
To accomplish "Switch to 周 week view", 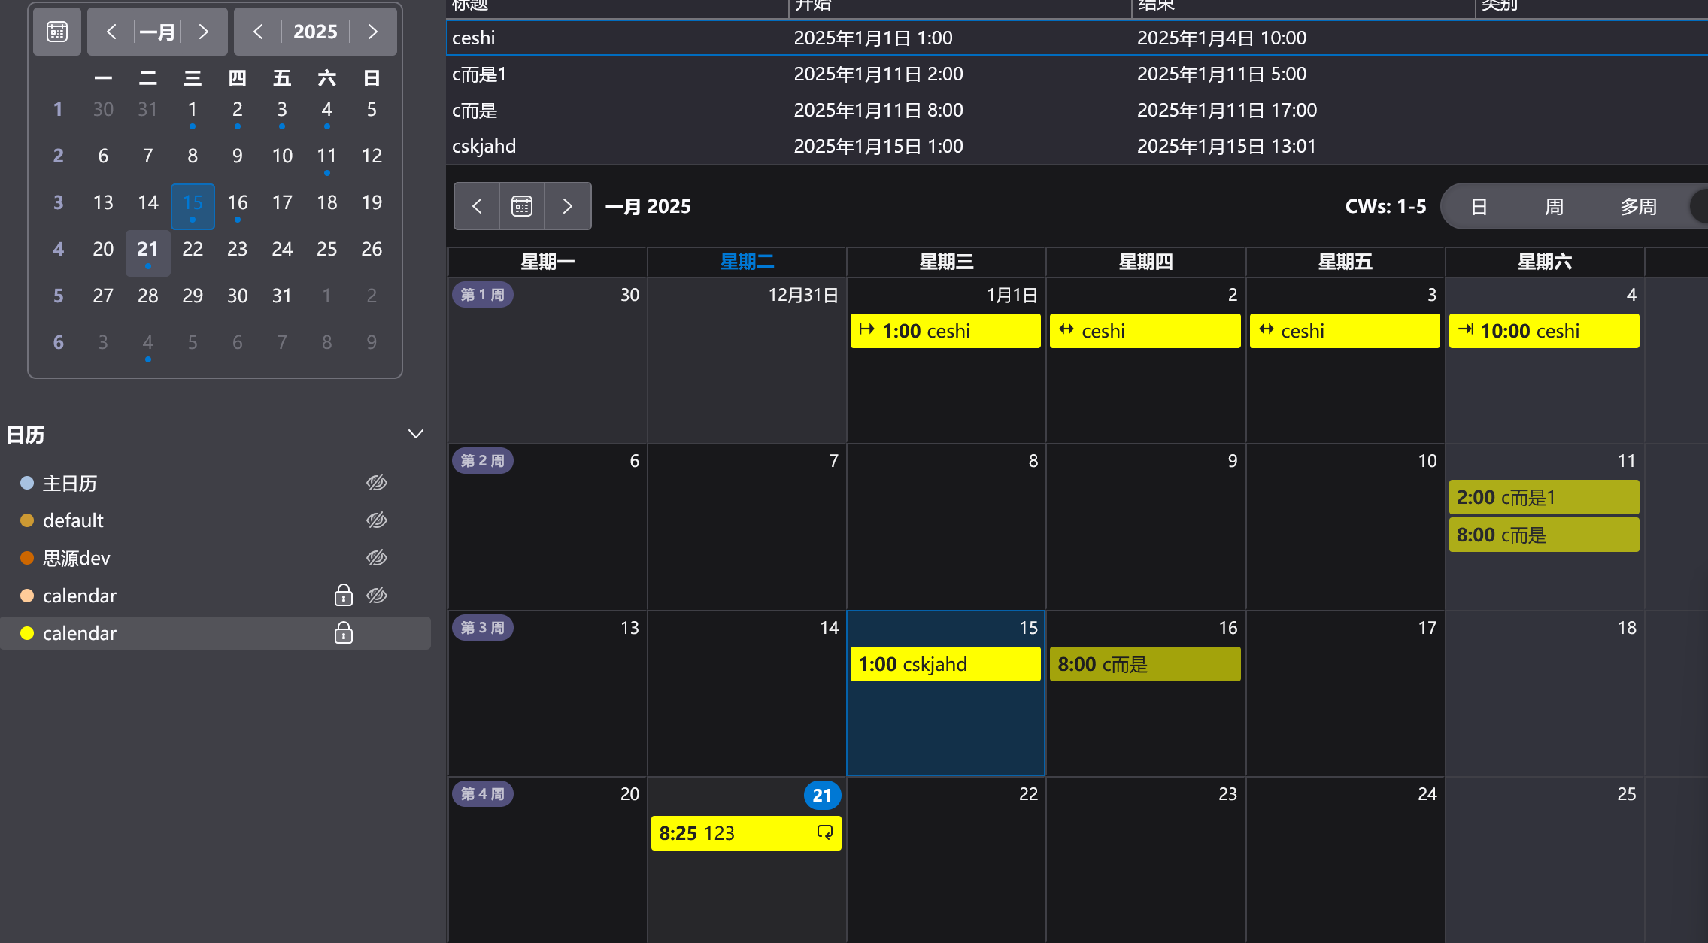I will pyautogui.click(x=1554, y=207).
